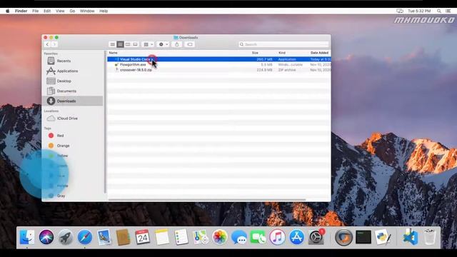Open Finder from the Dock
Image resolution: width=457 pixels, height=257 pixels.
tap(27, 237)
